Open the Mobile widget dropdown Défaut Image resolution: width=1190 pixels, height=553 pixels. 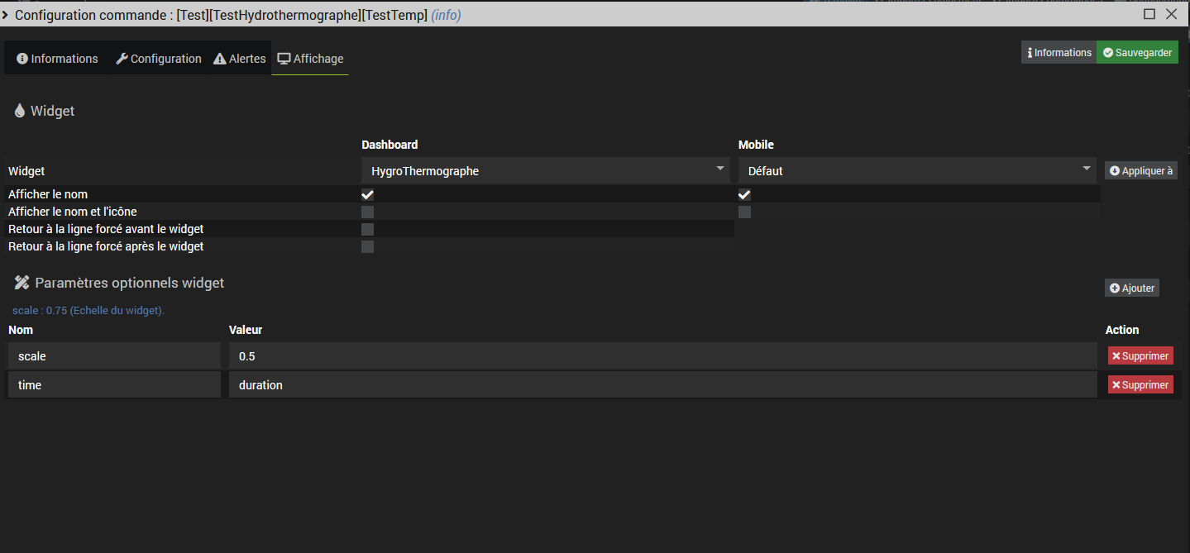916,171
